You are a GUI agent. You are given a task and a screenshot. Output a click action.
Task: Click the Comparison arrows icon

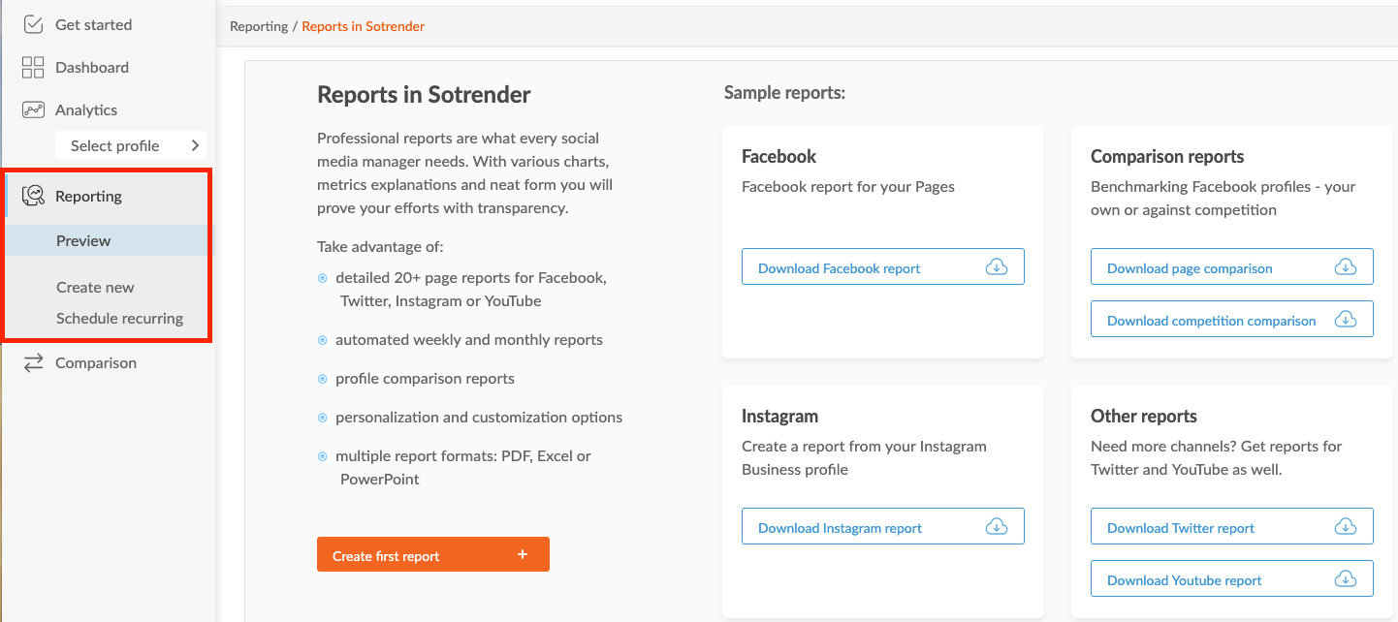tap(33, 363)
